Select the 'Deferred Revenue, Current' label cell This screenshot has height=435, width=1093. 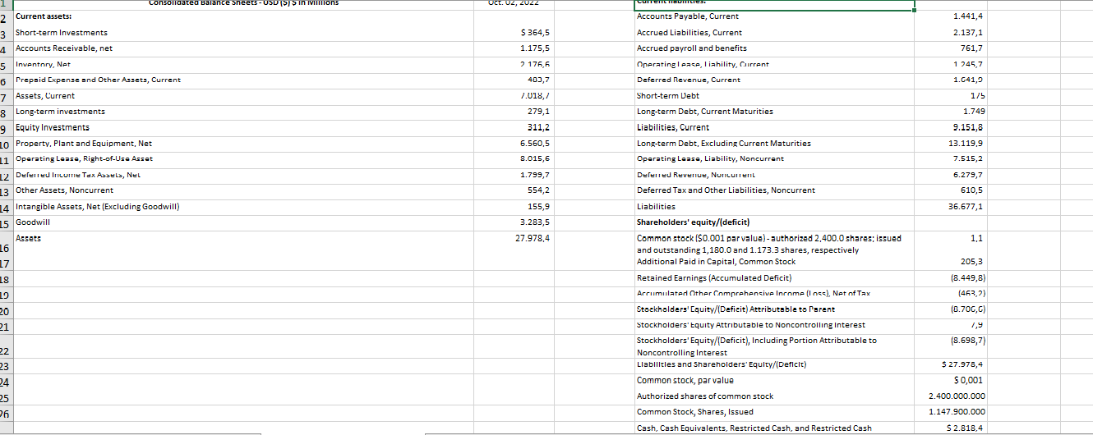[x=774, y=80]
